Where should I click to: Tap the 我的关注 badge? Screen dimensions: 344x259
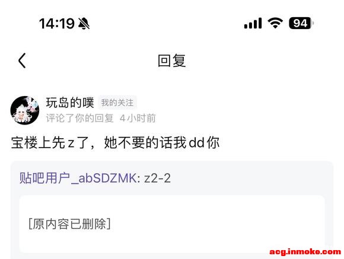click(117, 103)
